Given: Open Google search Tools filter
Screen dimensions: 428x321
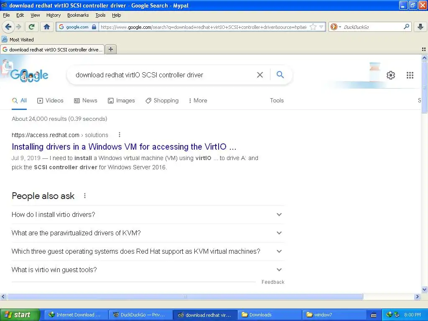Looking at the screenshot, I should click(x=277, y=100).
